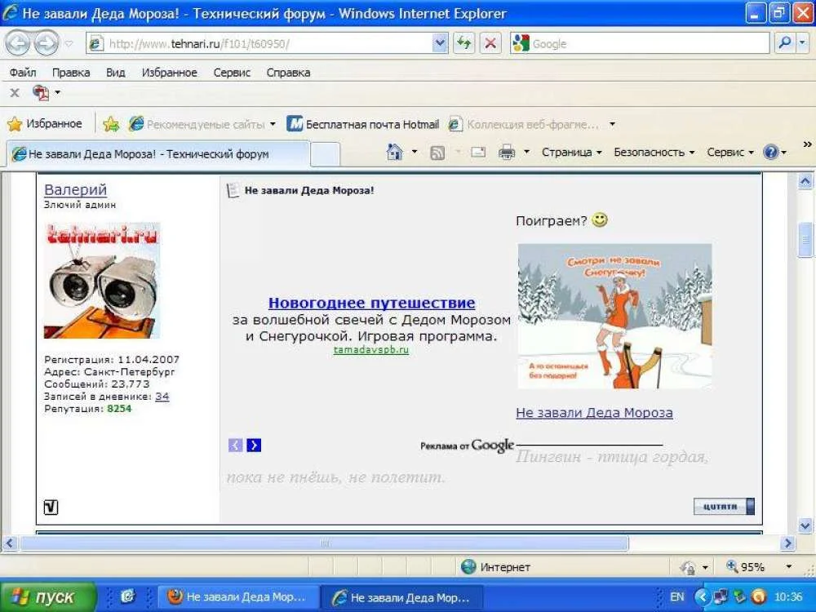This screenshot has height=612, width=816.
Task: Expand the Print options dropdown arrow
Action: point(526,152)
